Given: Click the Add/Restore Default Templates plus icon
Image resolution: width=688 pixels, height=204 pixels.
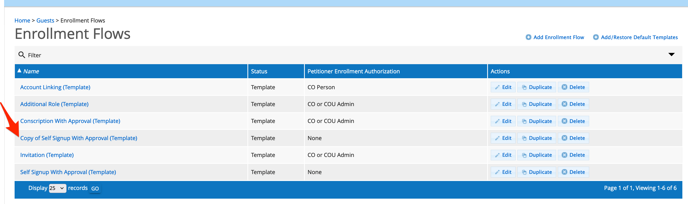Looking at the screenshot, I should click(x=596, y=37).
